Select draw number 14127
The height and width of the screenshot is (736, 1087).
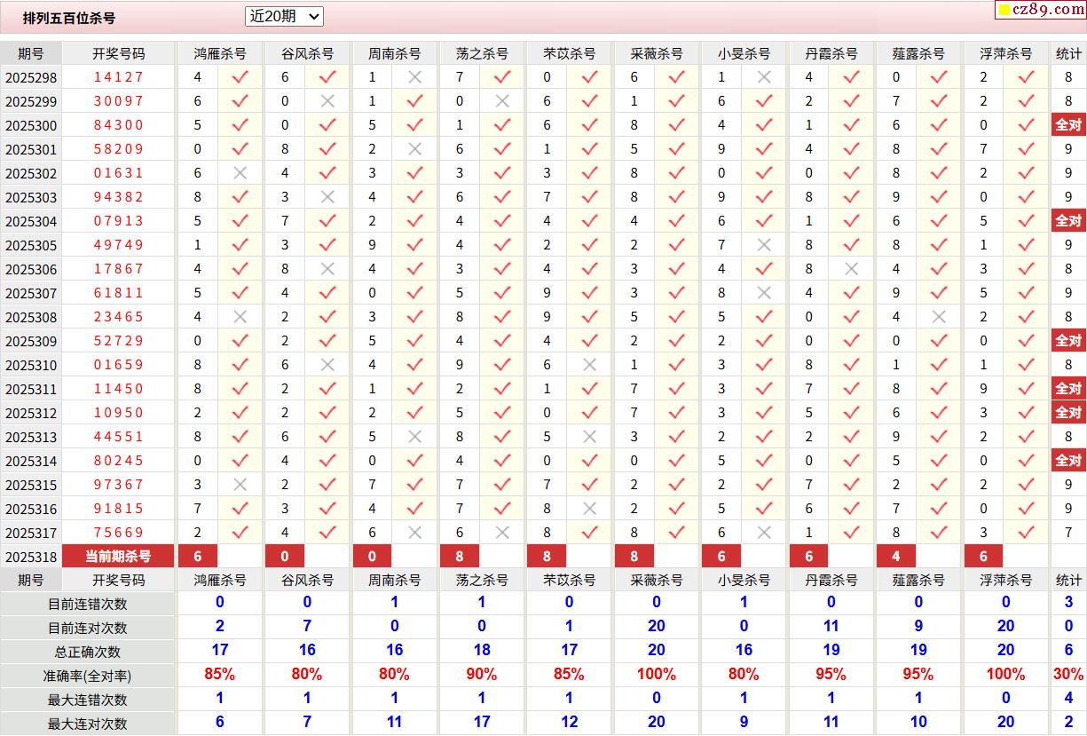[x=118, y=77]
